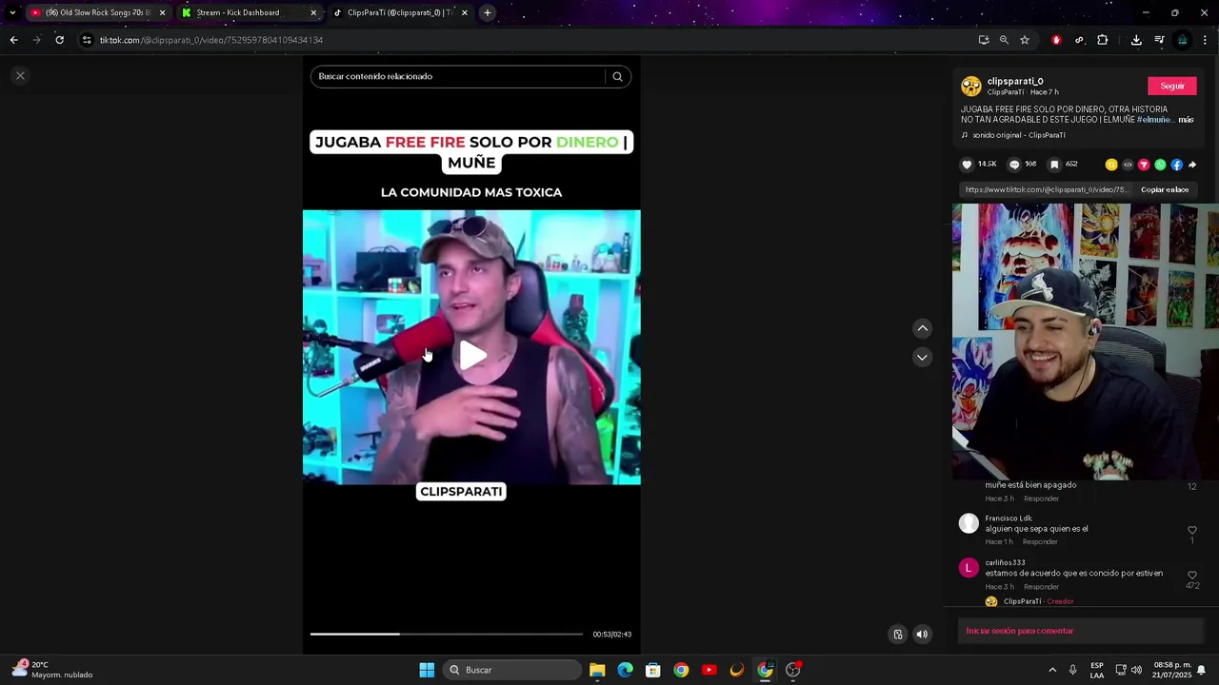This screenshot has width=1219, height=685.
Task: Open 'sonido original - ClipsParaTi' sound link
Action: (x=1018, y=135)
